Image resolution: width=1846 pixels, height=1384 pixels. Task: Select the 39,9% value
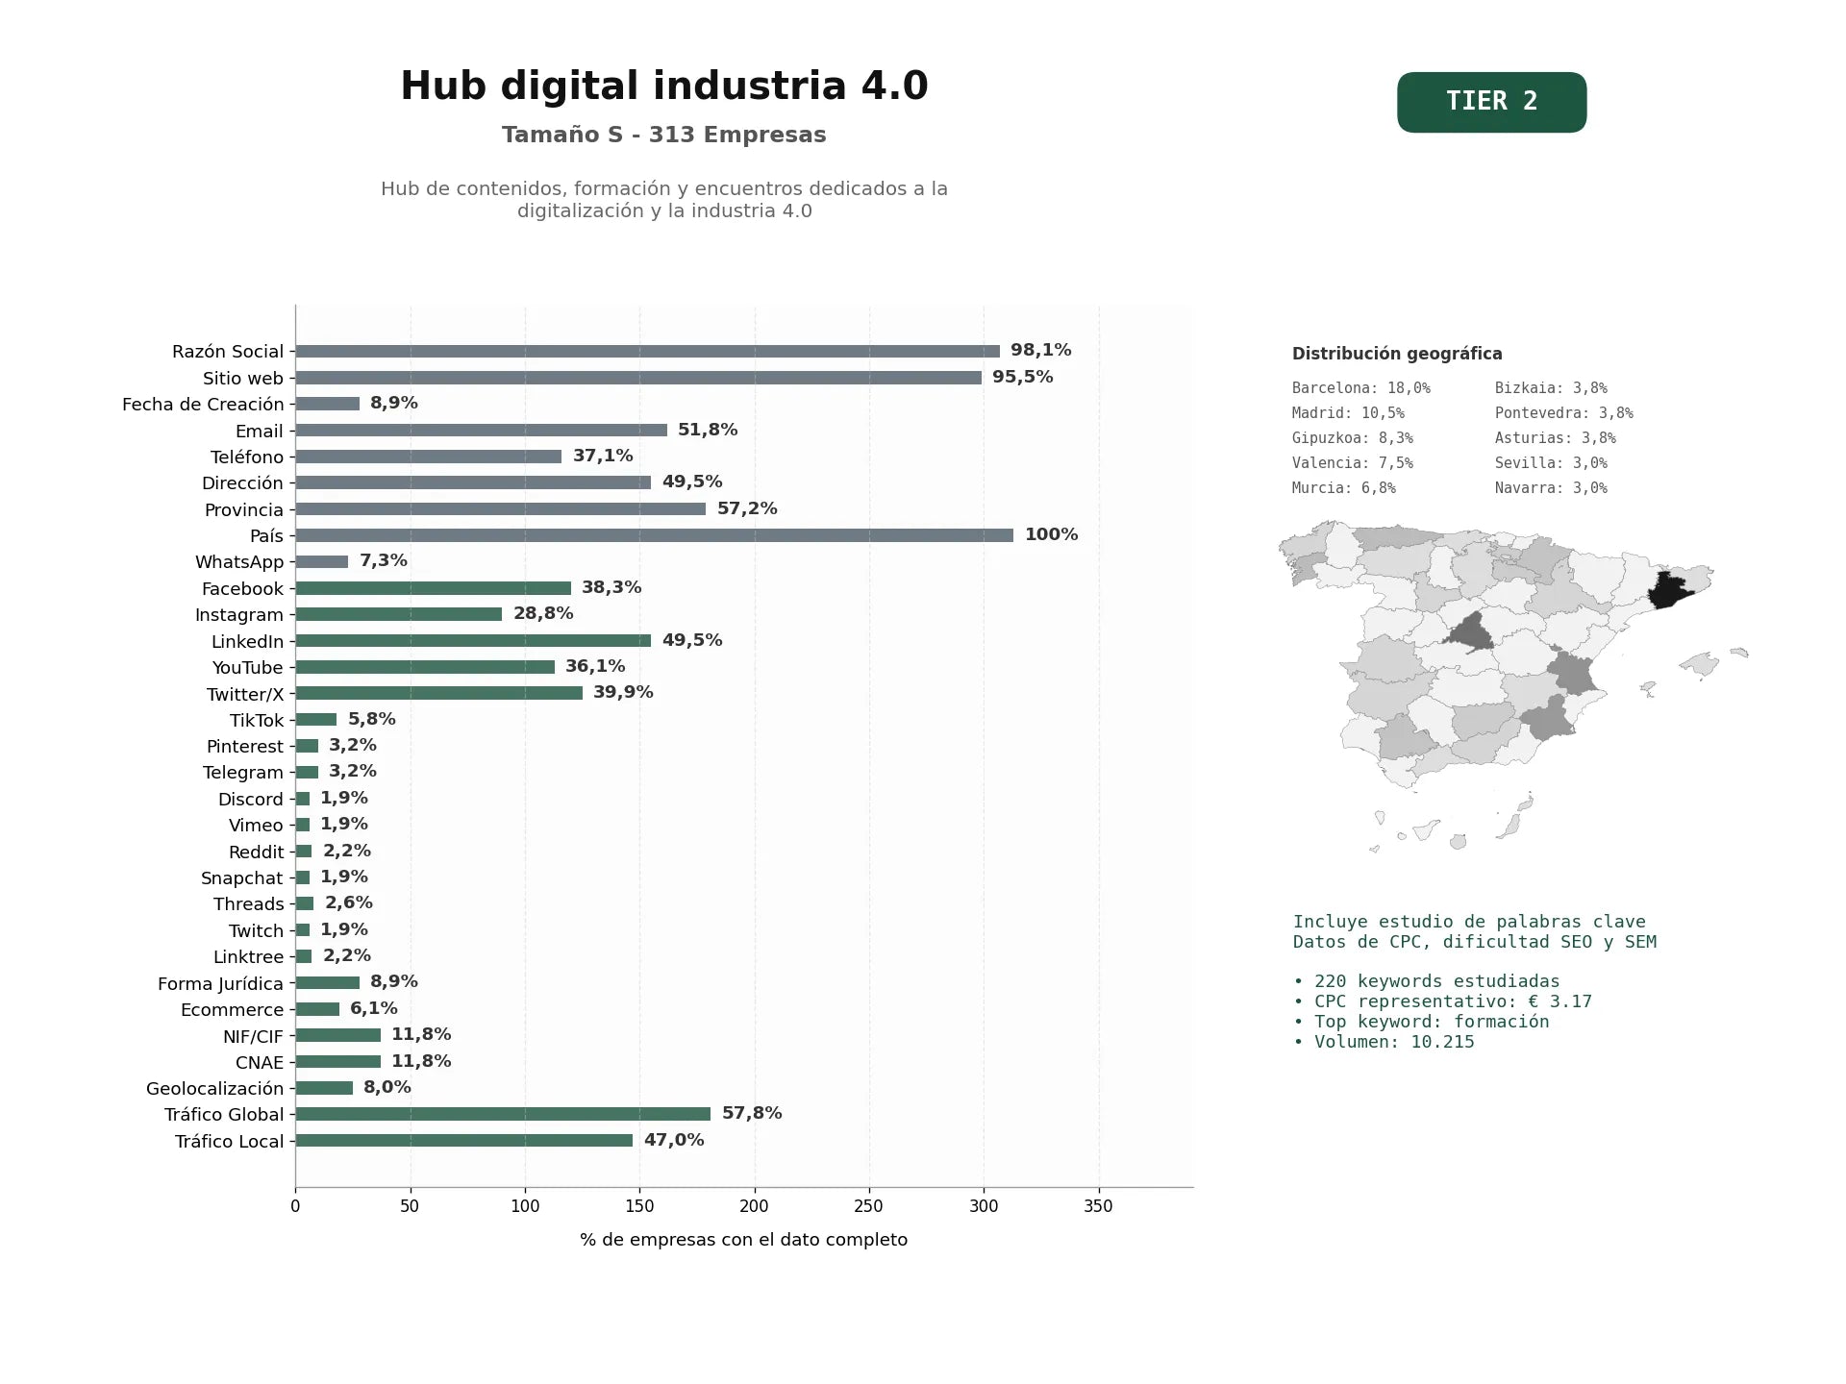(623, 692)
